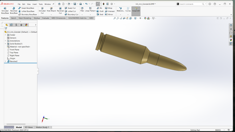This screenshot has height=132, width=235.
Task: Choose the Lofted Boss/Base feature
Action: pyautogui.click(x=27, y=11)
